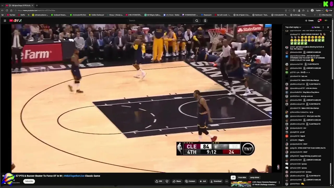The width and height of the screenshot is (334, 188).
Task: Open the s1ckmodzs420 | Kick bookmark after Timdewski
Action: pos(78,15)
